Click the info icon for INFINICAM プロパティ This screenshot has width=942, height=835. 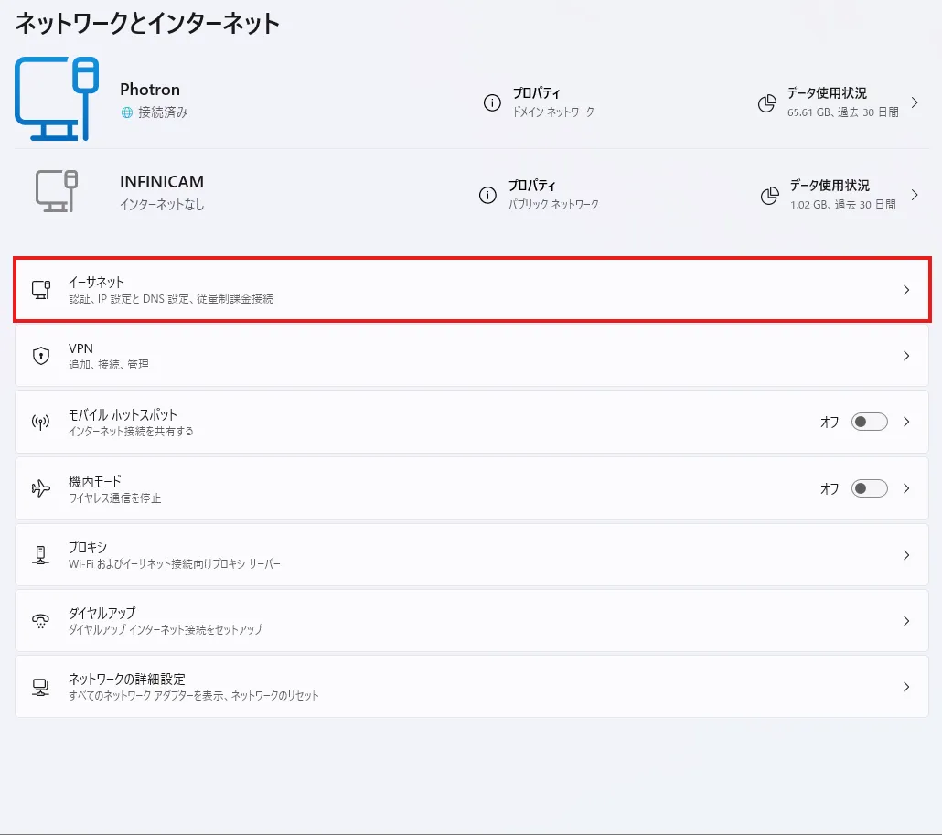coord(487,195)
